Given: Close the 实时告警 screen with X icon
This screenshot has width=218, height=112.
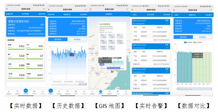Looking at the screenshot, I should (x=132, y=10).
